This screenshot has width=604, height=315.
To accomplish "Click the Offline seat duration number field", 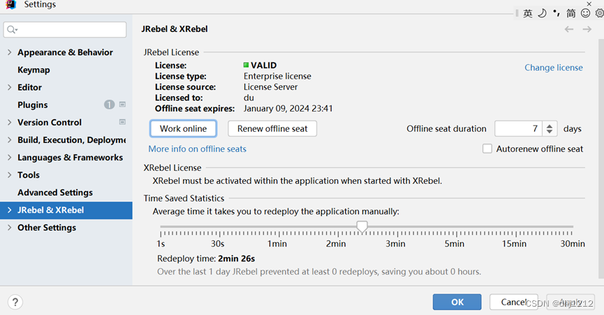I will (x=517, y=129).
